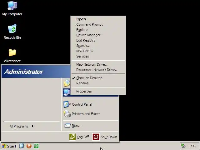This screenshot has height=150, width=200.
Task: Click the Run icon in the Start menu
Action: 67,126
